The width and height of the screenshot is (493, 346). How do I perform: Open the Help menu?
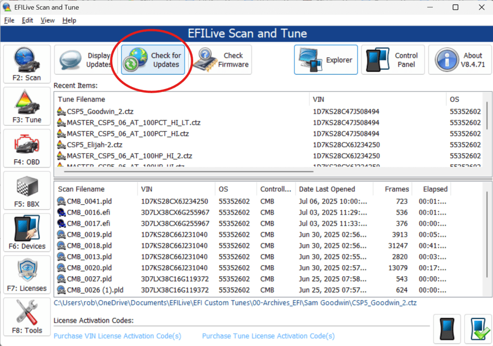(69, 20)
